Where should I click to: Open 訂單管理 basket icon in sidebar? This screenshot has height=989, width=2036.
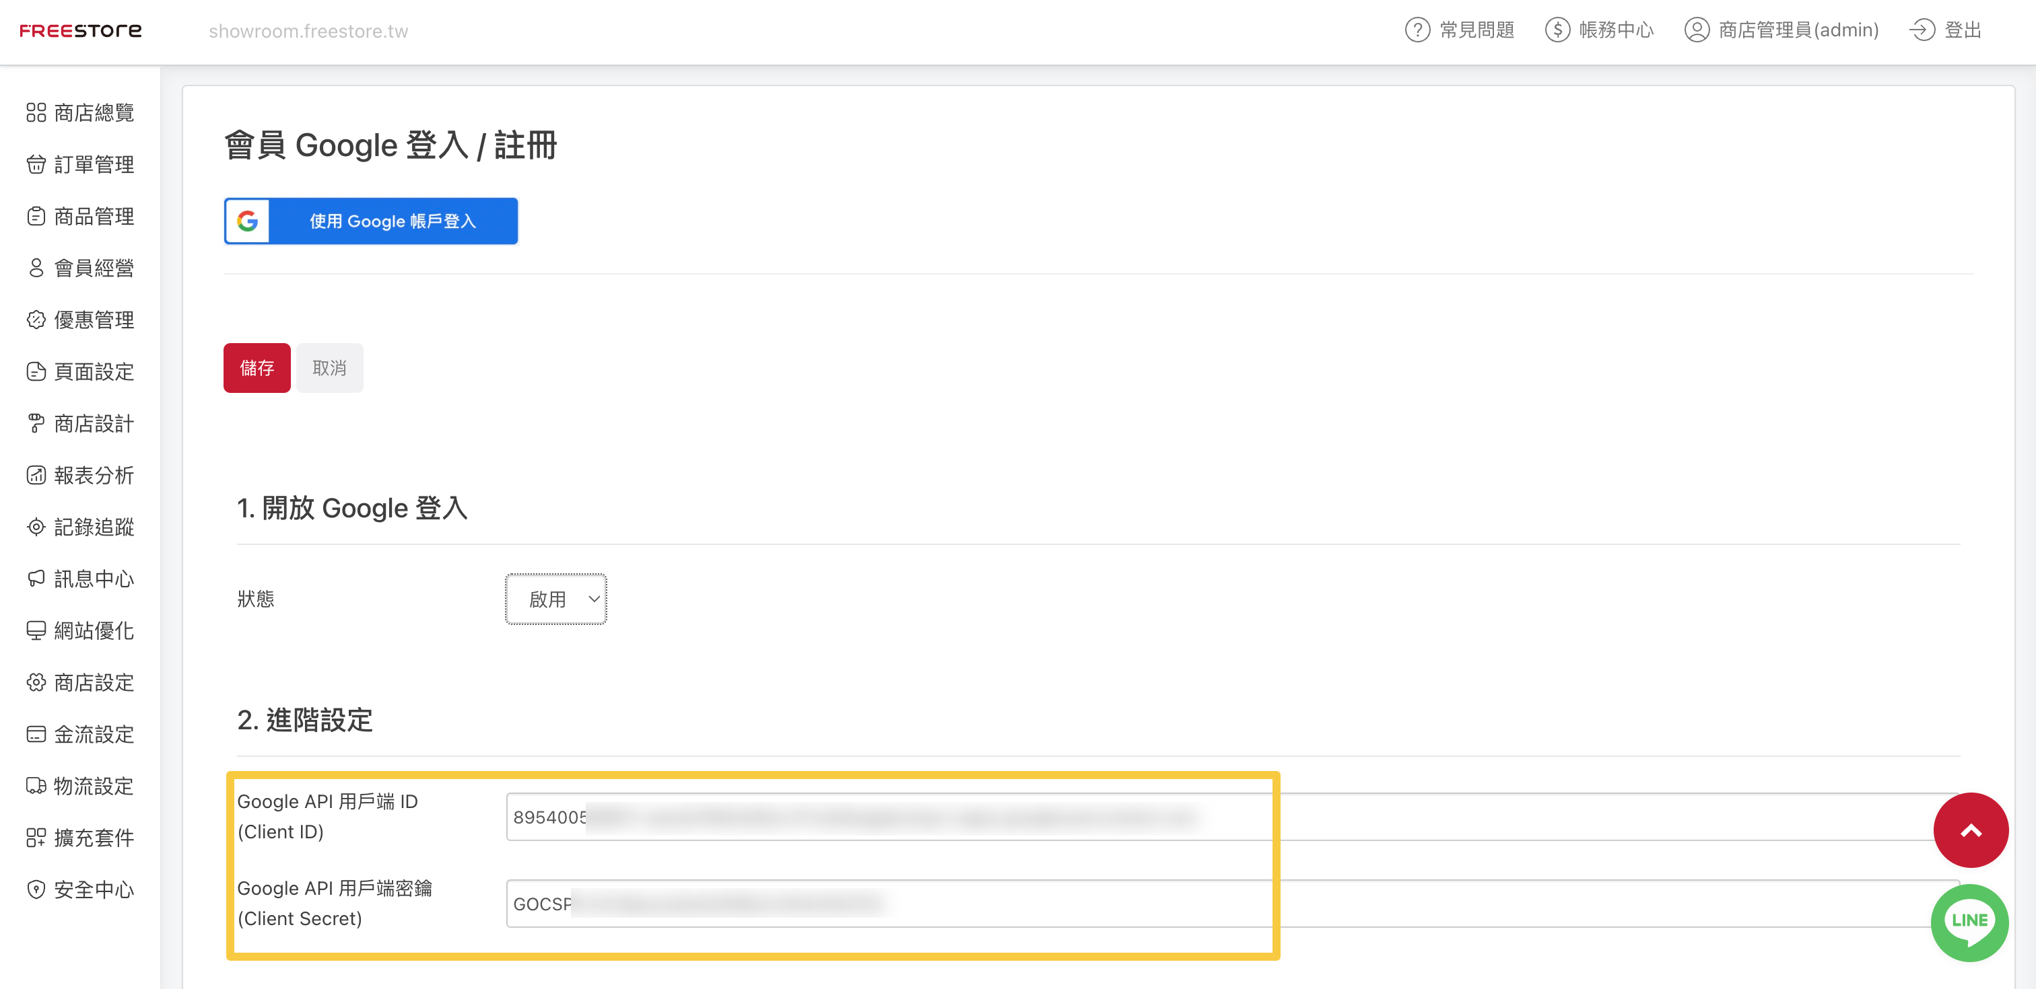pyautogui.click(x=36, y=164)
